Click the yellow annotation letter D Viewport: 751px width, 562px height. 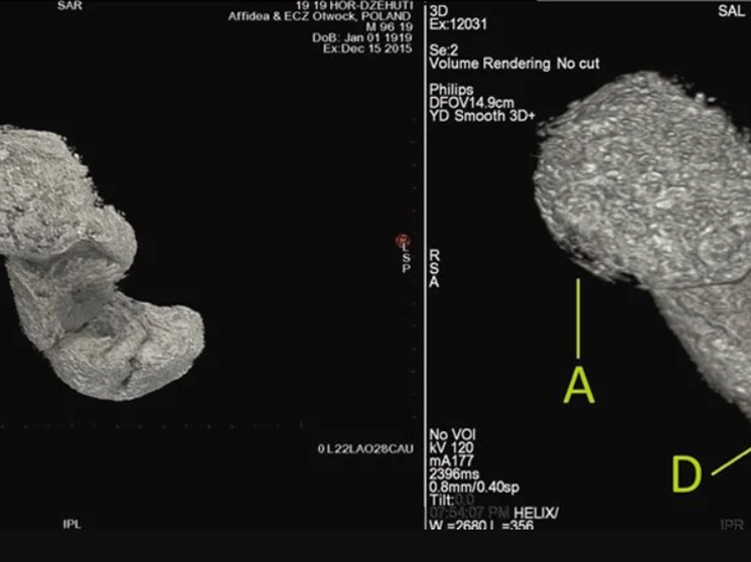click(x=686, y=474)
